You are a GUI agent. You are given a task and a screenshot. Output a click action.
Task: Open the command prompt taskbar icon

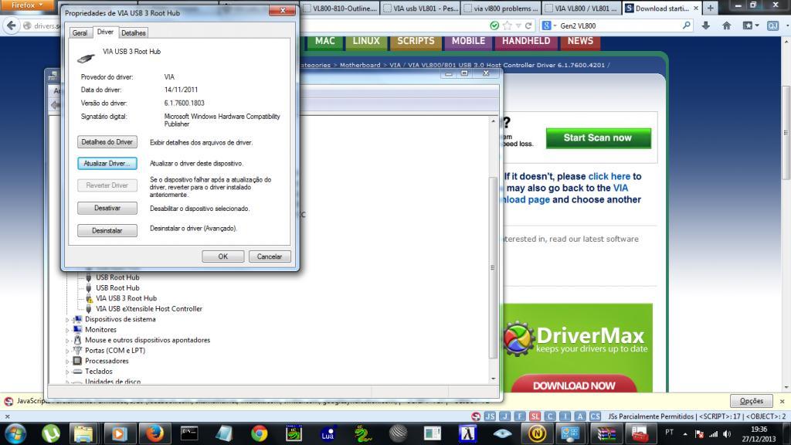(189, 434)
